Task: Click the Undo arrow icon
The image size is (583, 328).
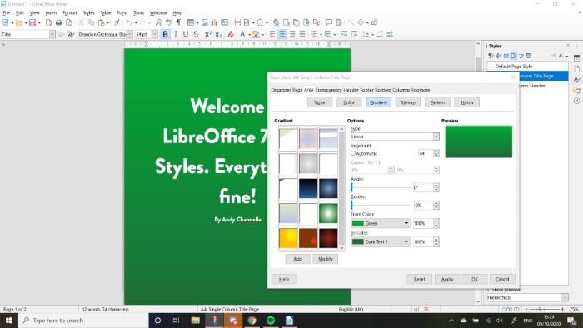Action: click(128, 22)
